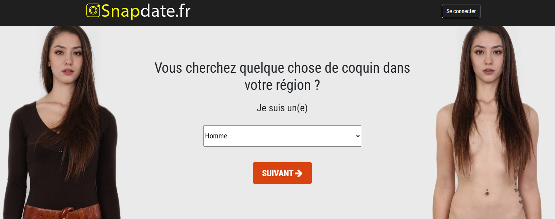The width and height of the screenshot is (555, 219).
Task: Click the 'Je suis un(e)' label
Action: [x=282, y=108]
